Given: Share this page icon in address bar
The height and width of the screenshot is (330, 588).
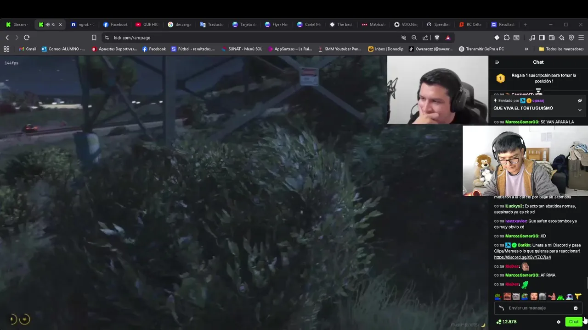Looking at the screenshot, I should (x=425, y=38).
